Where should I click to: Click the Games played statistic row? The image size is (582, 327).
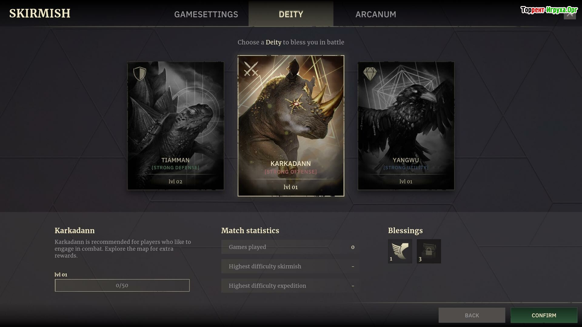click(x=290, y=247)
